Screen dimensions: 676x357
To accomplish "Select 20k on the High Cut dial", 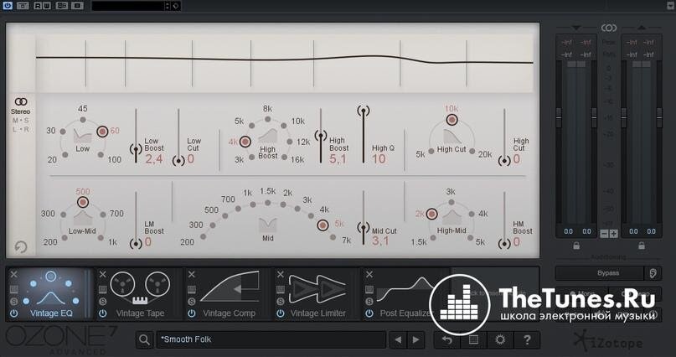I will (x=472, y=152).
